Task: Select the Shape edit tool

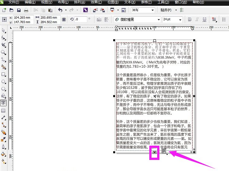Action: tap(3, 38)
